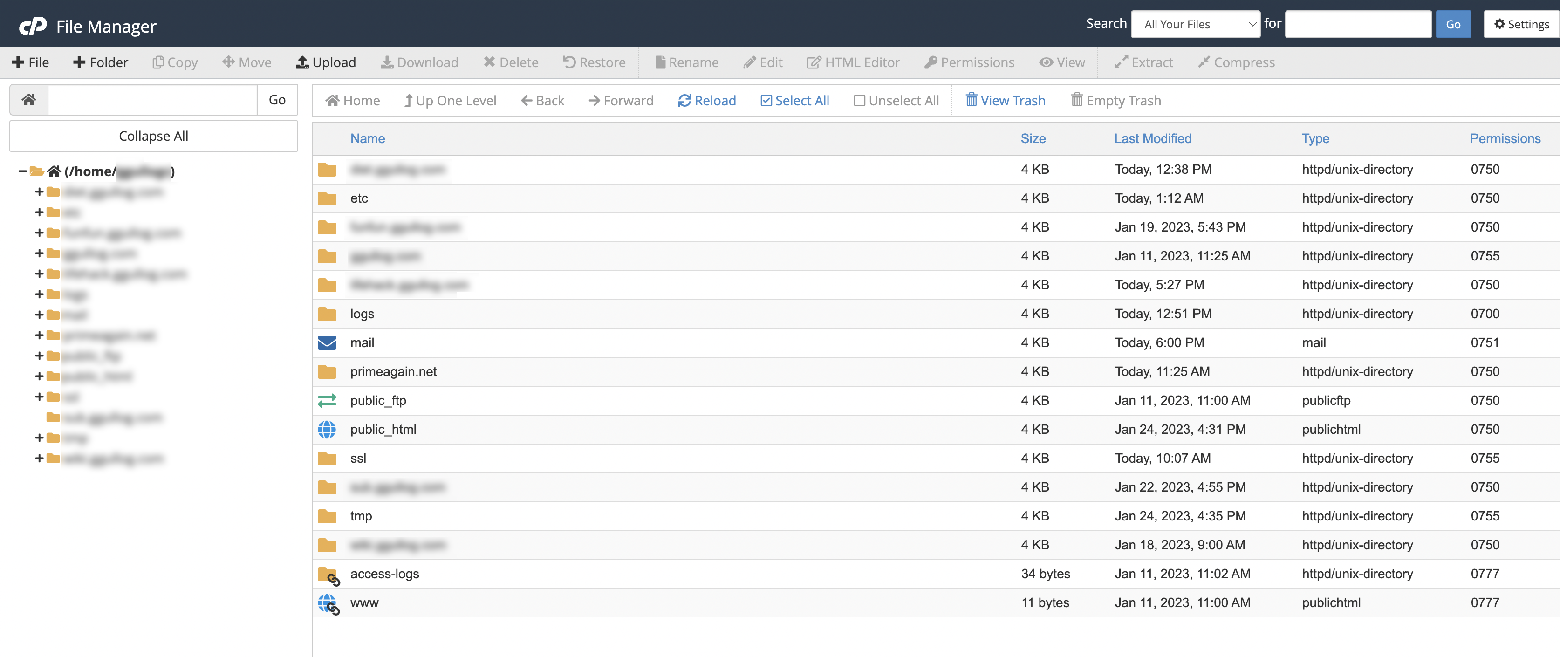1560x657 pixels.
Task: Click the Upload toolbar icon
Action: click(x=302, y=62)
